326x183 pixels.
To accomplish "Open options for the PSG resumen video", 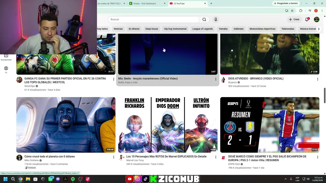I will (x=318, y=157).
